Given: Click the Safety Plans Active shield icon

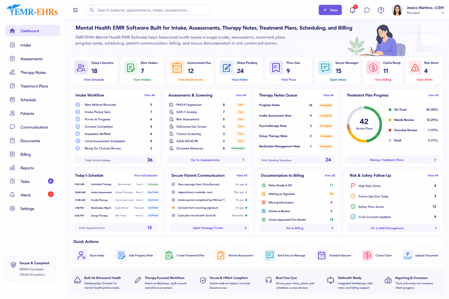Looking at the screenshot, I should click(x=353, y=206).
